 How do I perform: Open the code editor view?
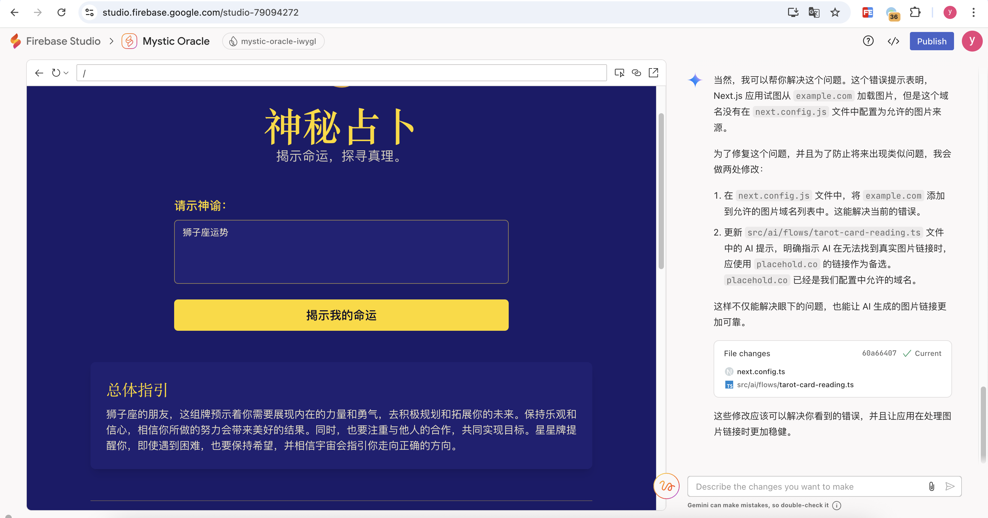tap(893, 41)
